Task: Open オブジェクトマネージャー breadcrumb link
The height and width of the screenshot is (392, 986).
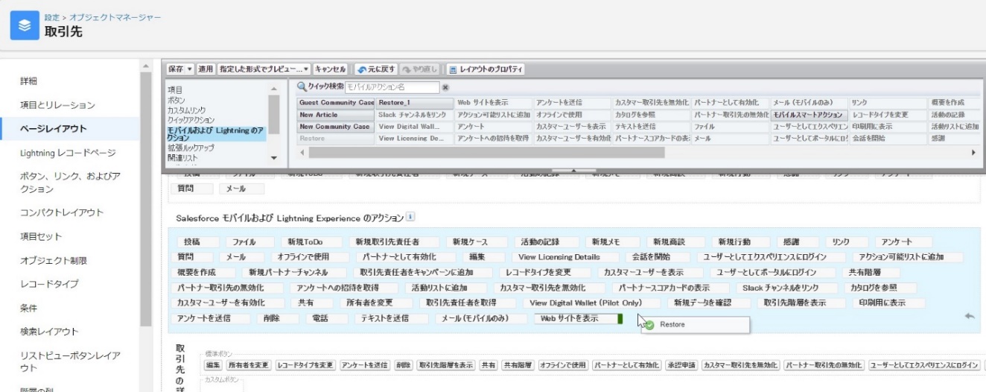Action: coord(115,16)
